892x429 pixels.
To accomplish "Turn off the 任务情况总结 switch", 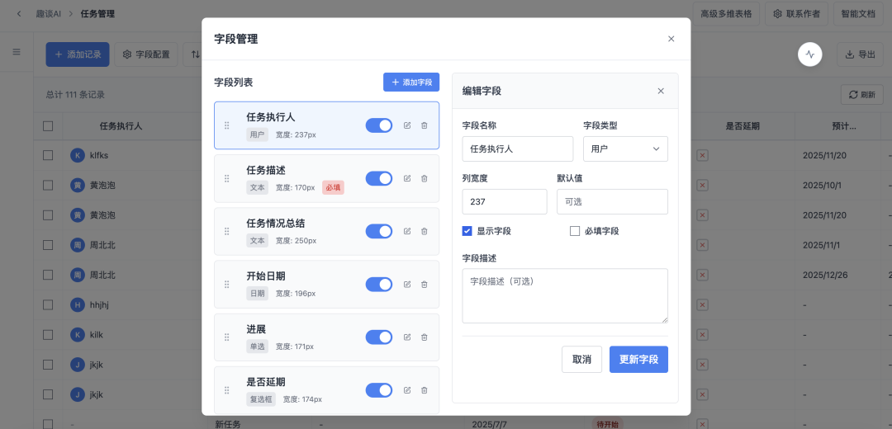I will click(379, 231).
